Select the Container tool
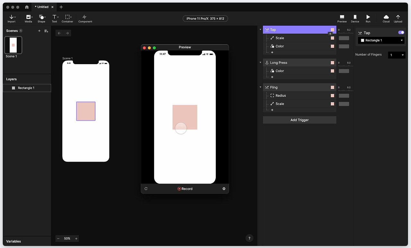Screen dimensions: 411x248 67,19
